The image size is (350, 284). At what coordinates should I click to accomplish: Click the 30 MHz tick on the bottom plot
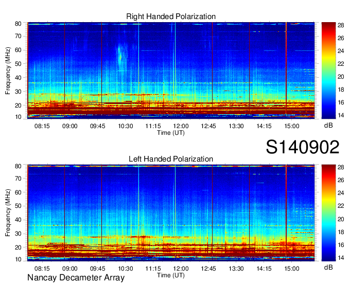pyautogui.click(x=18, y=234)
